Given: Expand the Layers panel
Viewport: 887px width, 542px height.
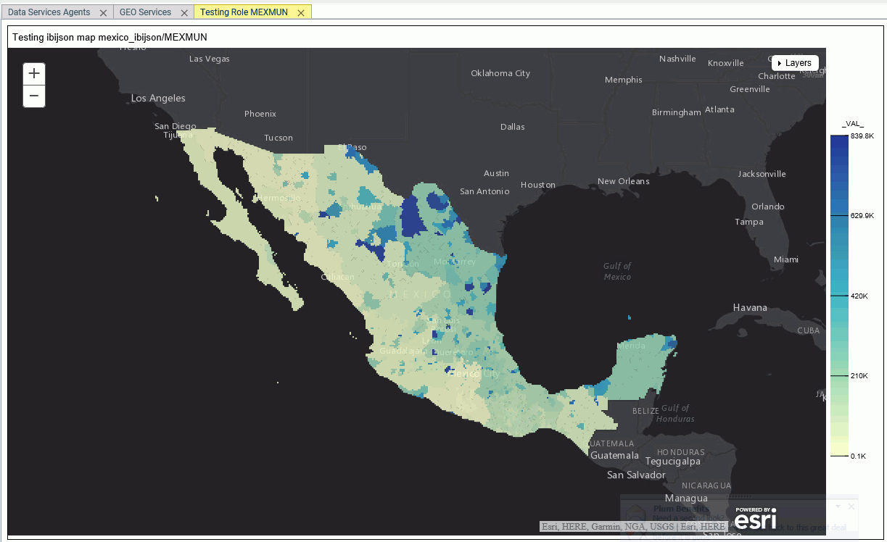Looking at the screenshot, I should [x=795, y=63].
